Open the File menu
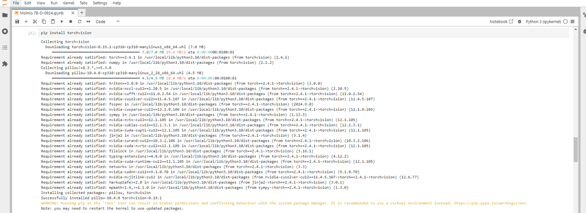Image resolution: width=586 pixels, height=213 pixels. pos(16,3)
